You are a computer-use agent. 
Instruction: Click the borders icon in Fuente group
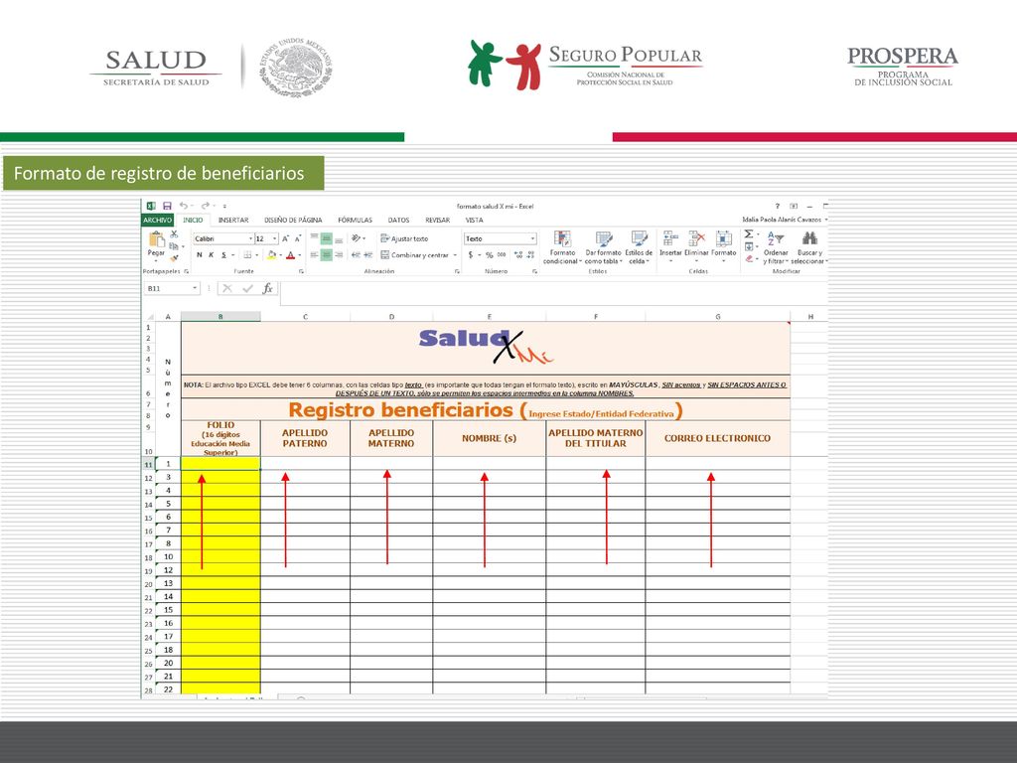click(247, 255)
